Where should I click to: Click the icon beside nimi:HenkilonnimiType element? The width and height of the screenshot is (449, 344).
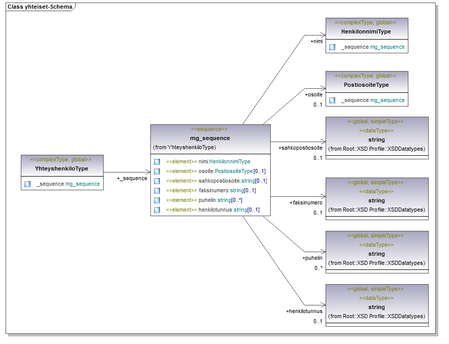pos(157,162)
